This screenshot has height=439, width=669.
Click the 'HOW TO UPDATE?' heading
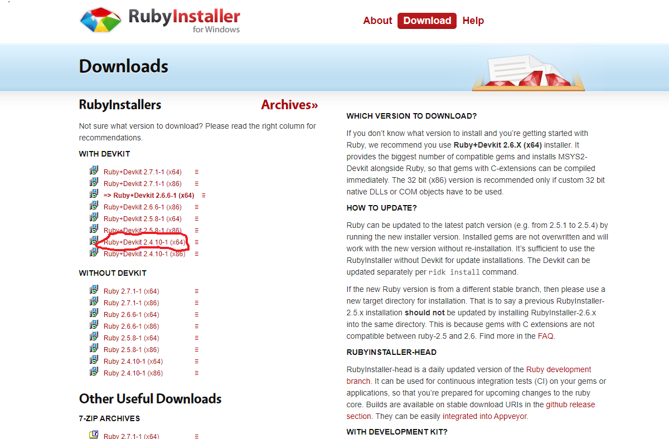[381, 208]
